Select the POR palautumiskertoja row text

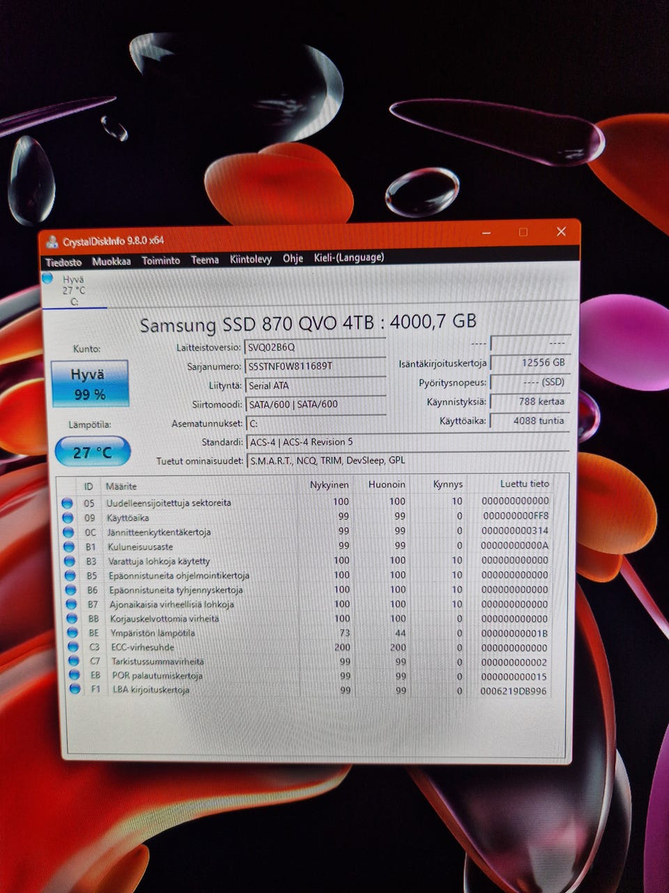[x=157, y=675]
